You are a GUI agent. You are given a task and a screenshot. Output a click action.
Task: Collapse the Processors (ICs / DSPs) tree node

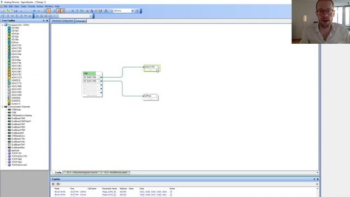(3, 25)
